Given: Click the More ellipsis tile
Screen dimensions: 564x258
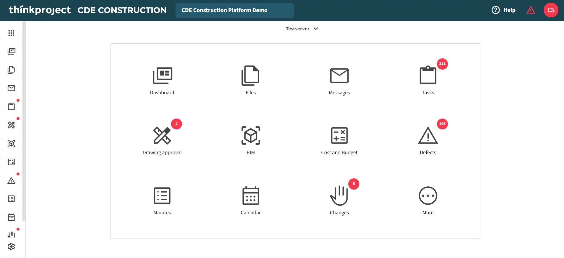Looking at the screenshot, I should [428, 200].
